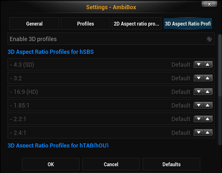Click the up arrow for 2.4:1 profile
222x173 pixels.
coord(208,132)
